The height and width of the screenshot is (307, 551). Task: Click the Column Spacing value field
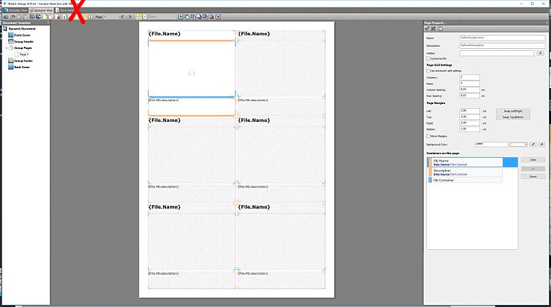tap(470, 89)
